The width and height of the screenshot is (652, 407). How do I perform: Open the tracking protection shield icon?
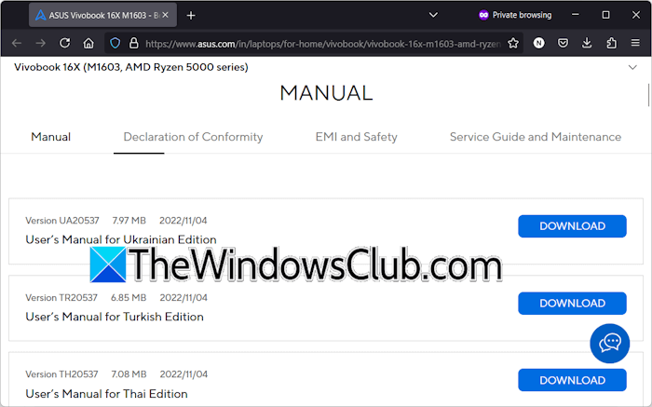(x=115, y=43)
